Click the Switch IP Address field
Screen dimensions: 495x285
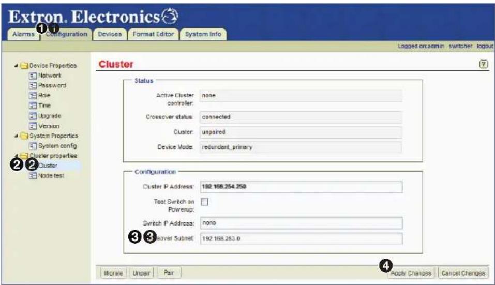301,223
